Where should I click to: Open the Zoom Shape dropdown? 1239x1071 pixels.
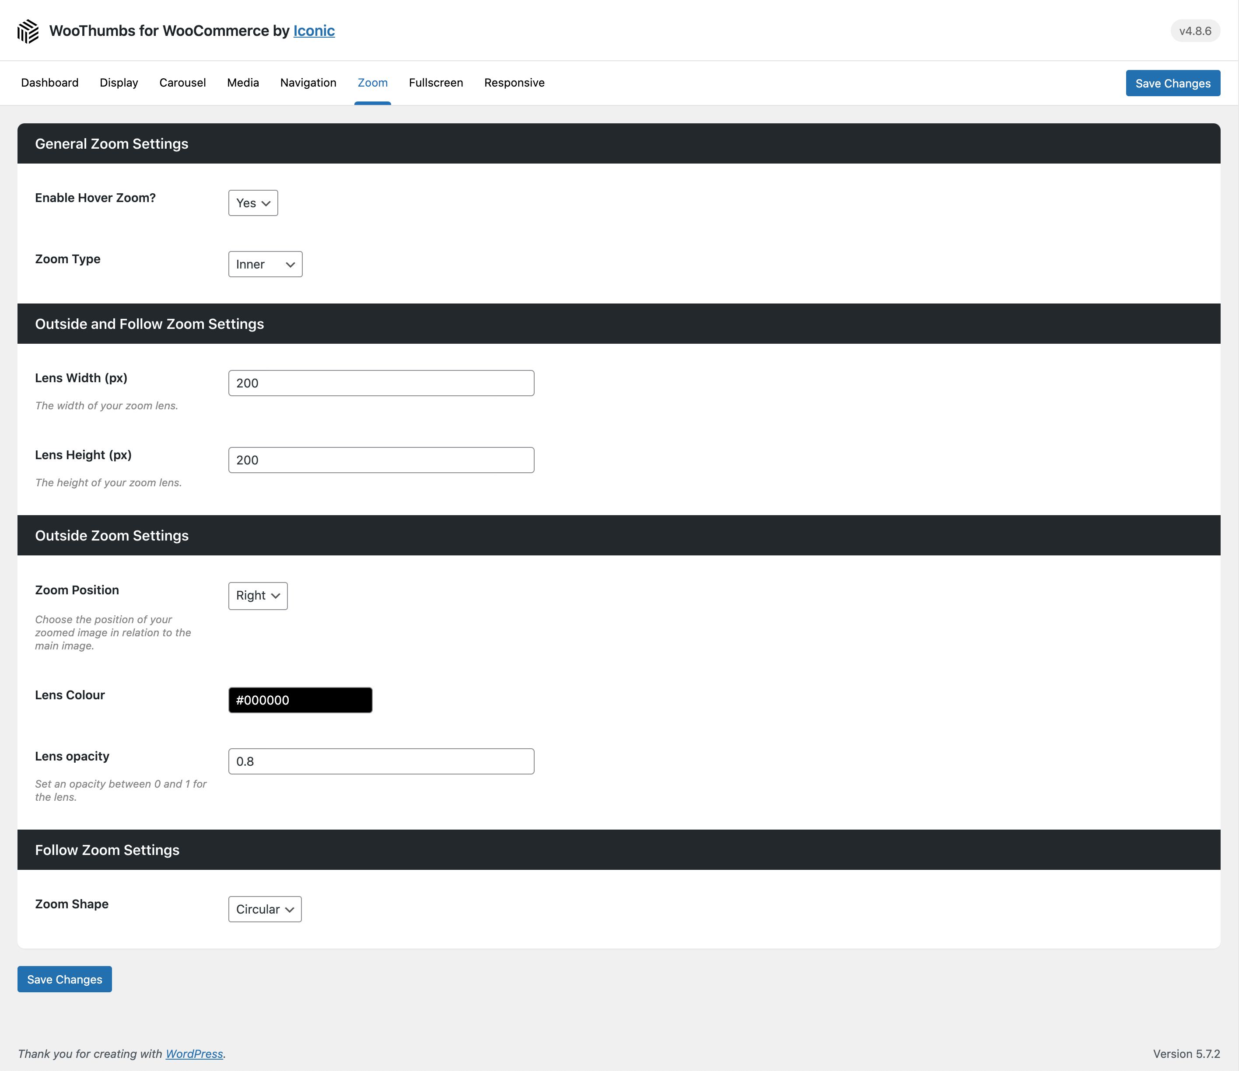coord(265,909)
